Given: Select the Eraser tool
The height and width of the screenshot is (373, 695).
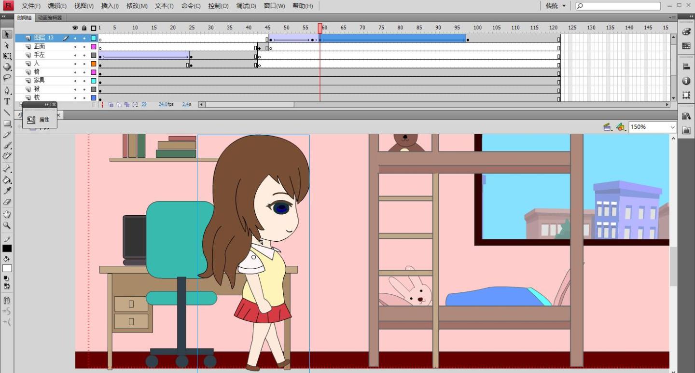Looking at the screenshot, I should pyautogui.click(x=7, y=202).
